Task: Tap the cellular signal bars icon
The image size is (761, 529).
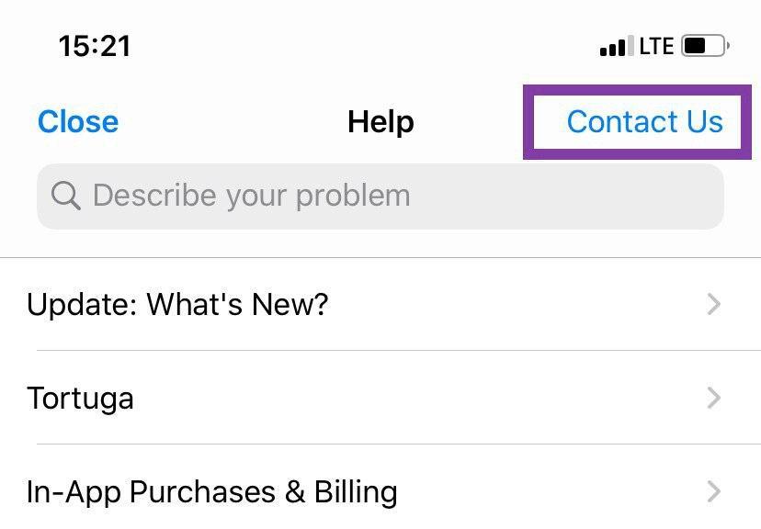Action: [x=617, y=46]
